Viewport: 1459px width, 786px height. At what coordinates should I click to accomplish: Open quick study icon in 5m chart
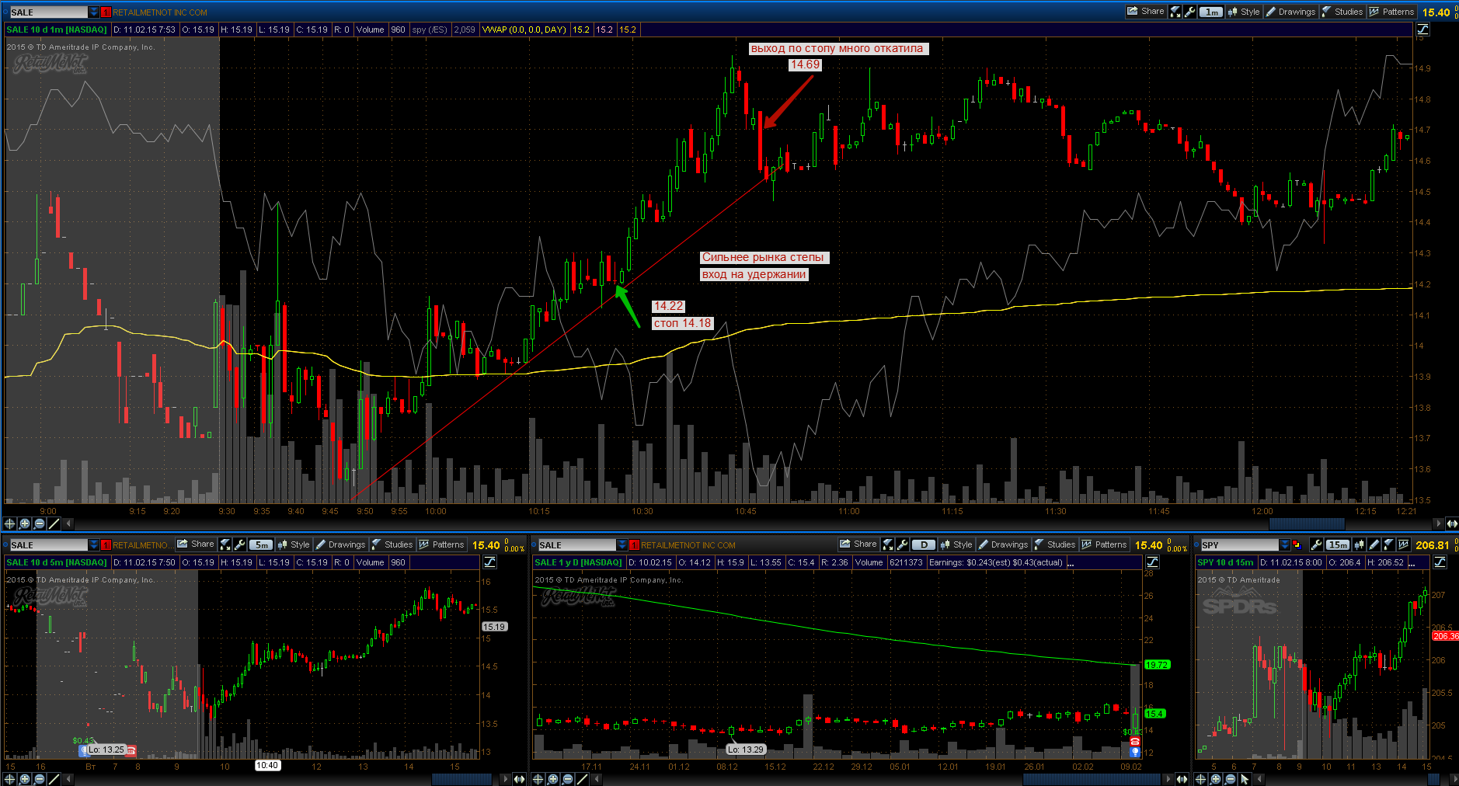tap(225, 544)
